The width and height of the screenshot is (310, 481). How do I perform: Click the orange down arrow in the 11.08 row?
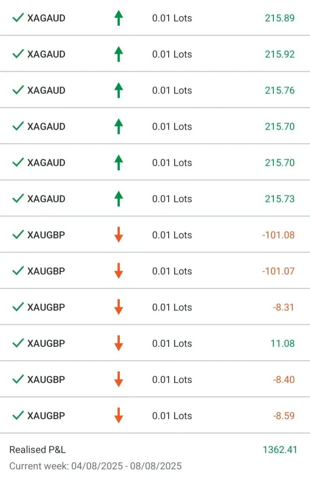(x=118, y=343)
